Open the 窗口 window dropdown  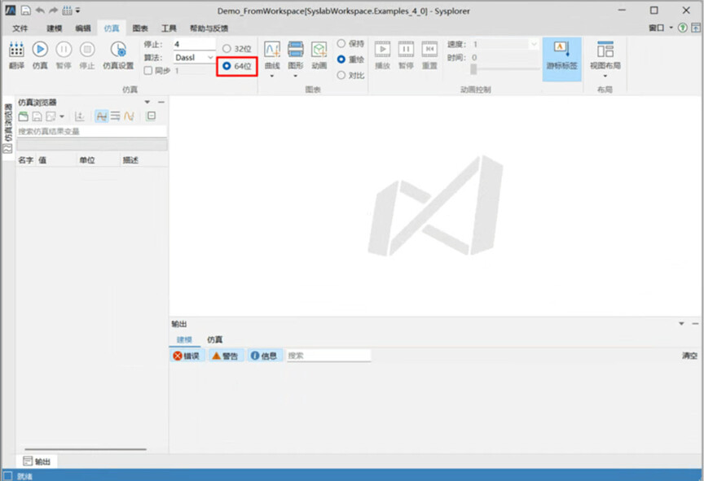[x=661, y=28]
